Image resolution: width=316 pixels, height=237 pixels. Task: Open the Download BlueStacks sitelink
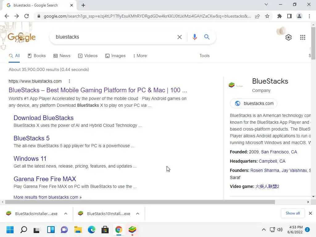click(x=44, y=118)
